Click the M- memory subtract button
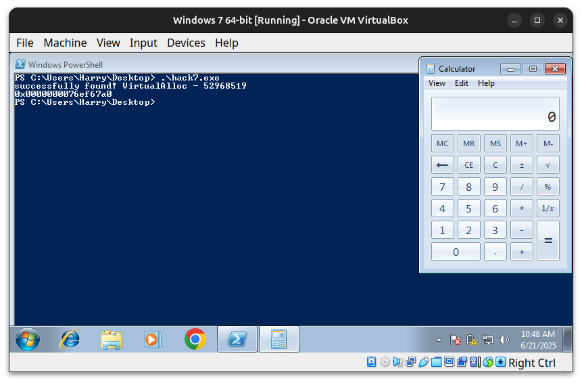The height and width of the screenshot is (383, 582). [548, 143]
